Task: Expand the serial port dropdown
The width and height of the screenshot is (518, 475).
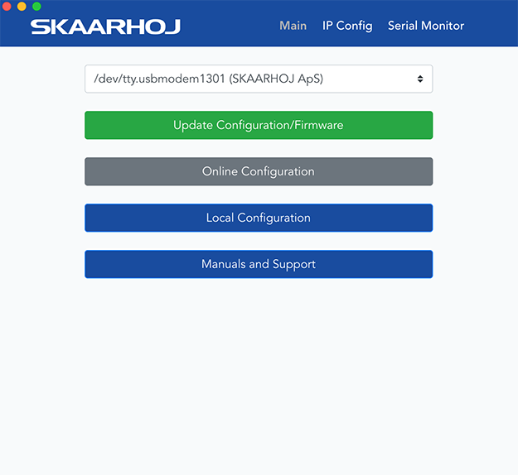Action: tap(258, 79)
